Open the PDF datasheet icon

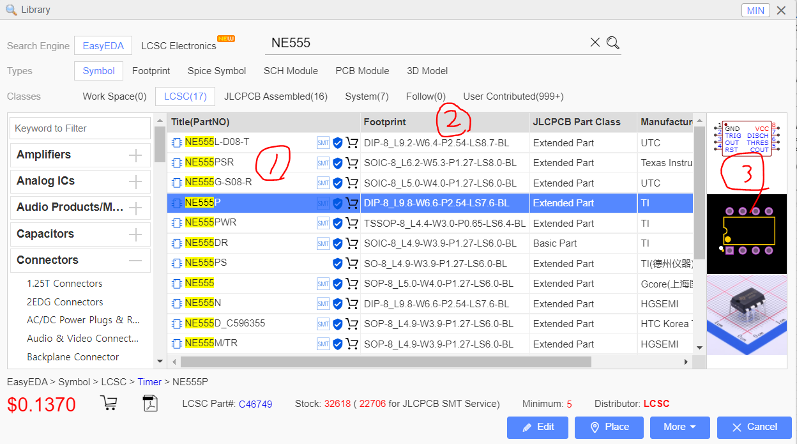click(x=150, y=403)
